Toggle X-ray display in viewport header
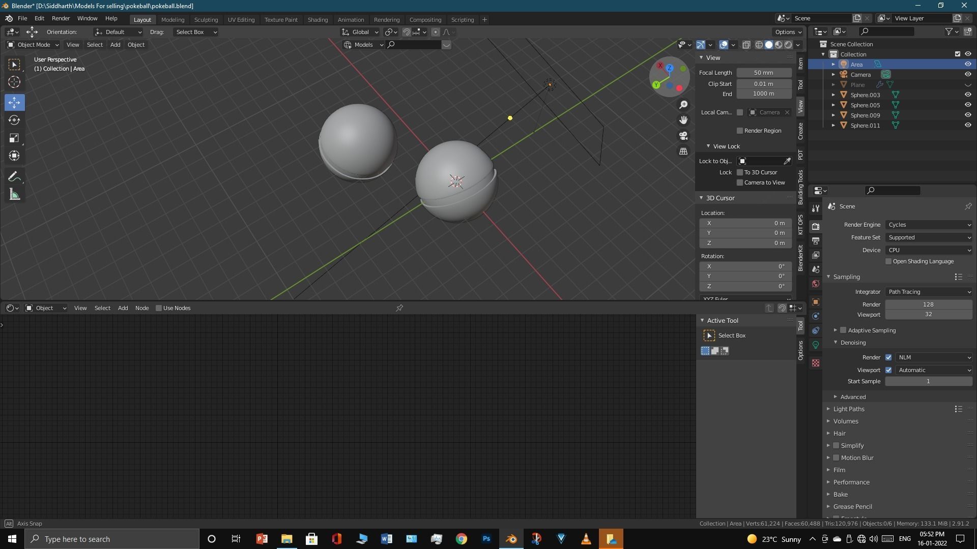 746,45
